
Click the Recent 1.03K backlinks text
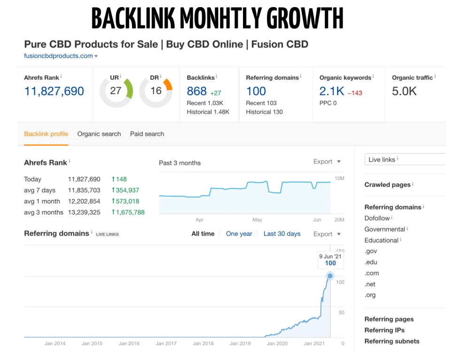pos(205,103)
